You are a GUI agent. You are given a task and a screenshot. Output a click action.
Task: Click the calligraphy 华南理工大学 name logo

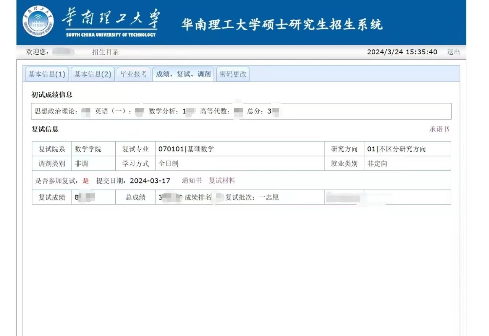[x=111, y=22]
